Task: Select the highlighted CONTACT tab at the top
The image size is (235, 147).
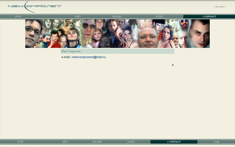Action: click(209, 17)
